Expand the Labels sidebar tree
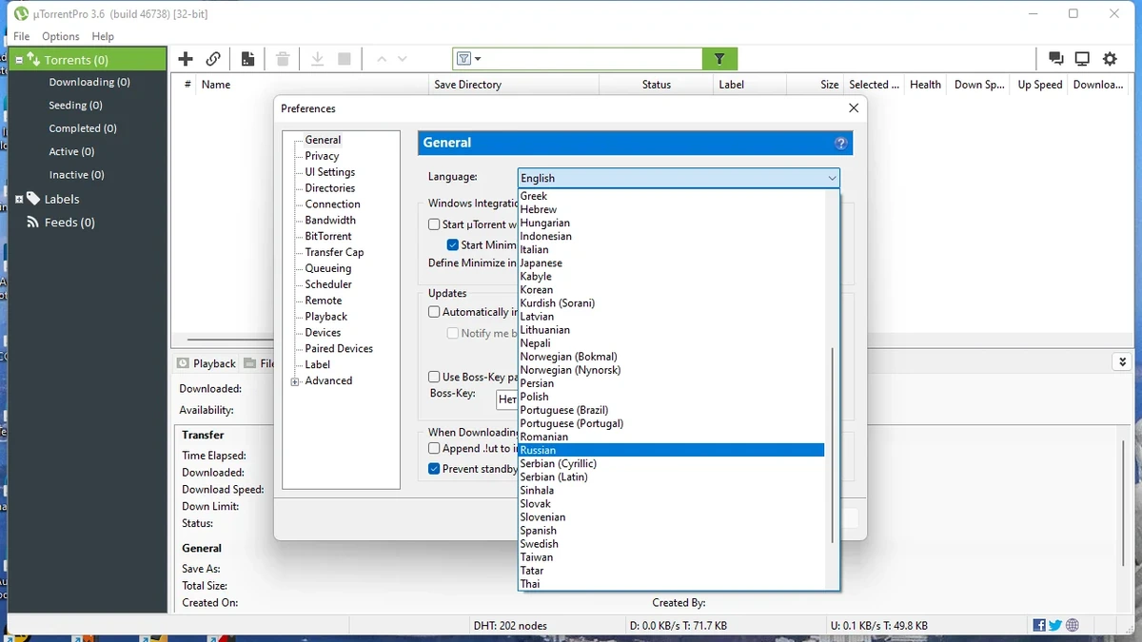1142x642 pixels. [x=18, y=199]
